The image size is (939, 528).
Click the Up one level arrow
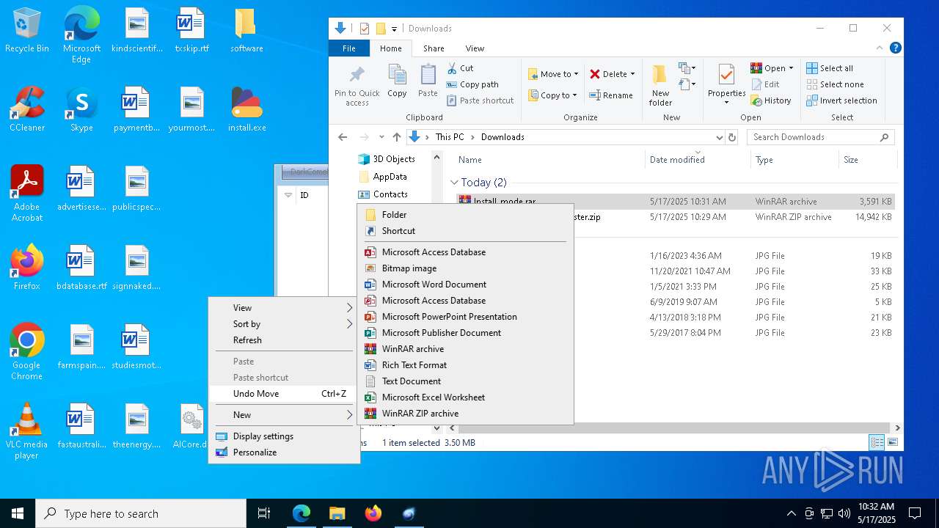397,137
